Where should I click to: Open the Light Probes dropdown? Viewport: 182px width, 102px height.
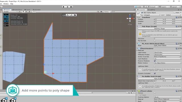[x=167, y=52]
